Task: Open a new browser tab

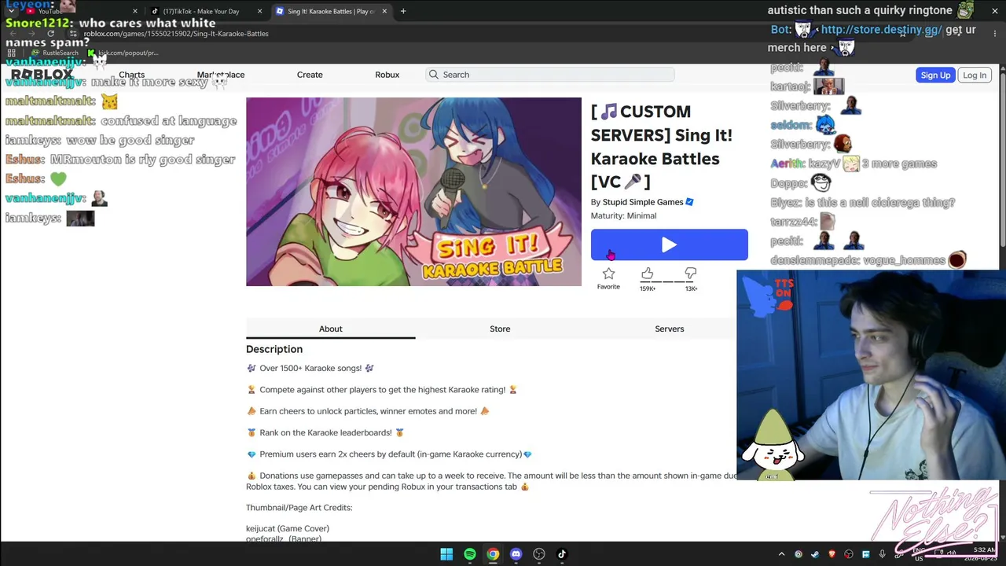Action: point(403,11)
